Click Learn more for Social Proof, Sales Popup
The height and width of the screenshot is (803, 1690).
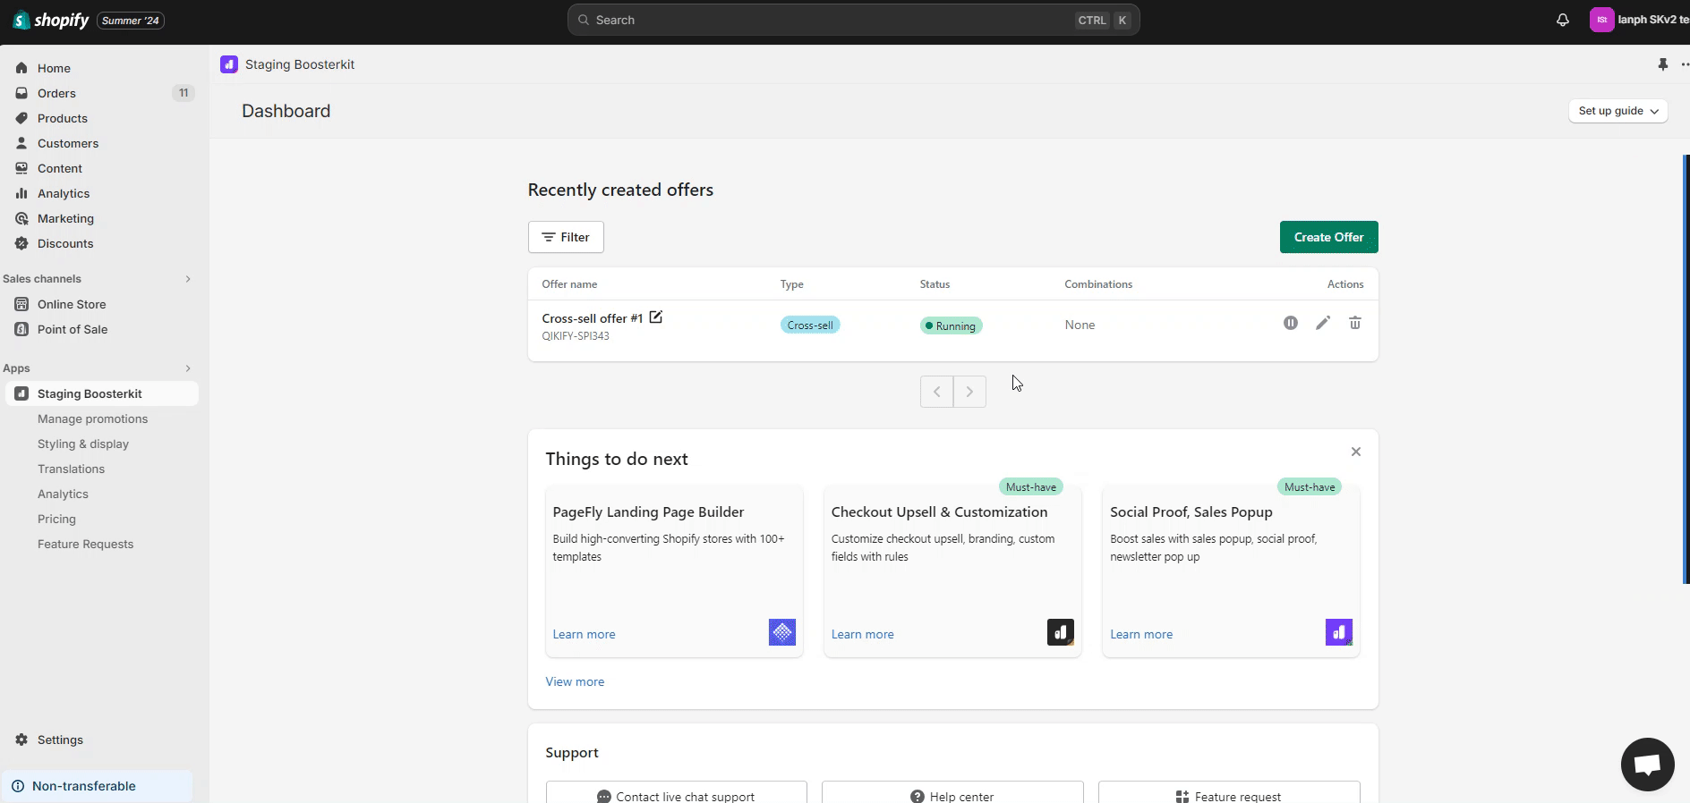click(x=1140, y=634)
